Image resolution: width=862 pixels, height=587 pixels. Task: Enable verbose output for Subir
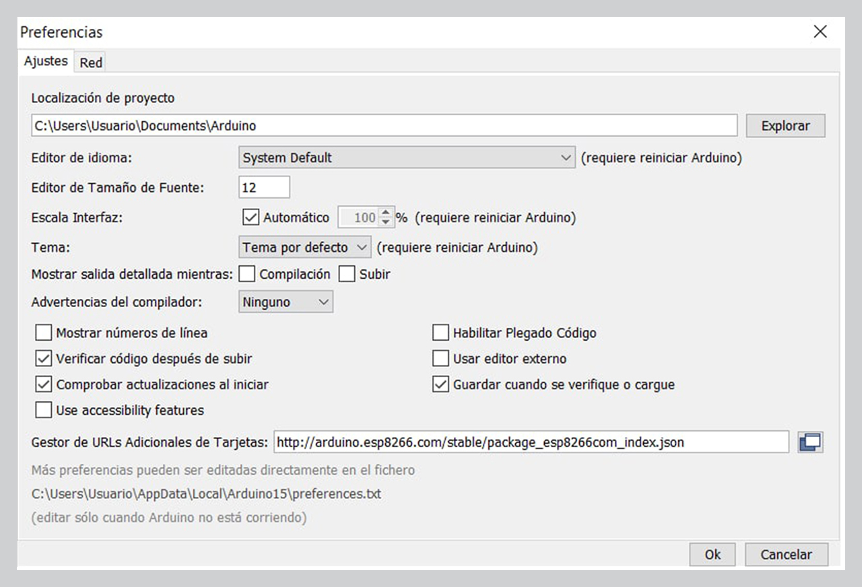click(x=347, y=274)
